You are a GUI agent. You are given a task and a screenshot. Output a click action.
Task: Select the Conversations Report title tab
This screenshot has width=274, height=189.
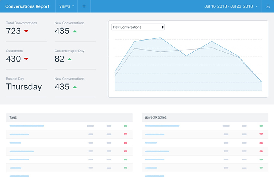[28, 6]
